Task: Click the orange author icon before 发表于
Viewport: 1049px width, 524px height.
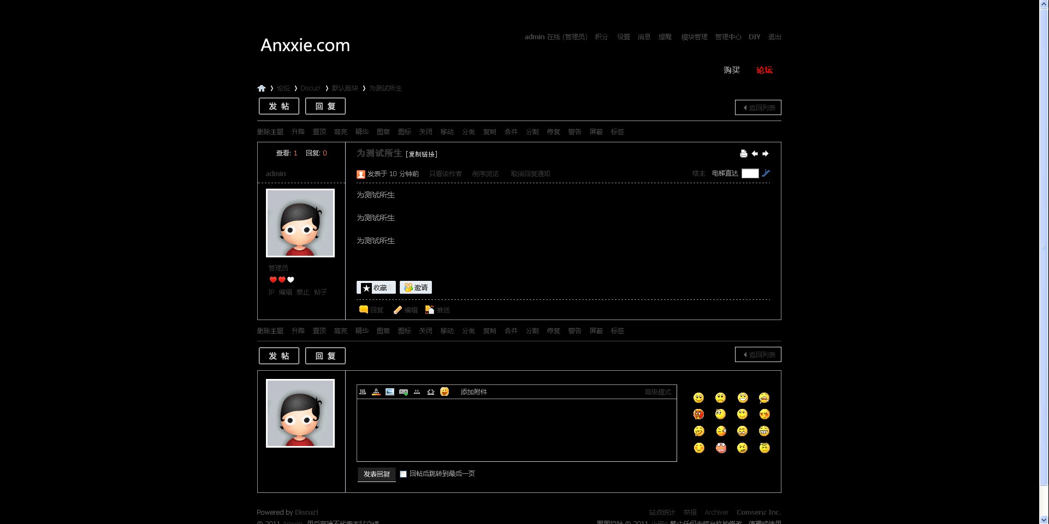Action: click(x=361, y=174)
